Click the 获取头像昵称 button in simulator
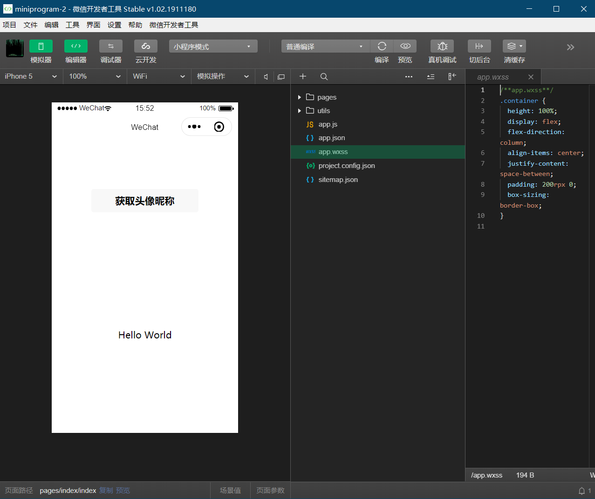The image size is (595, 499). 145,201
